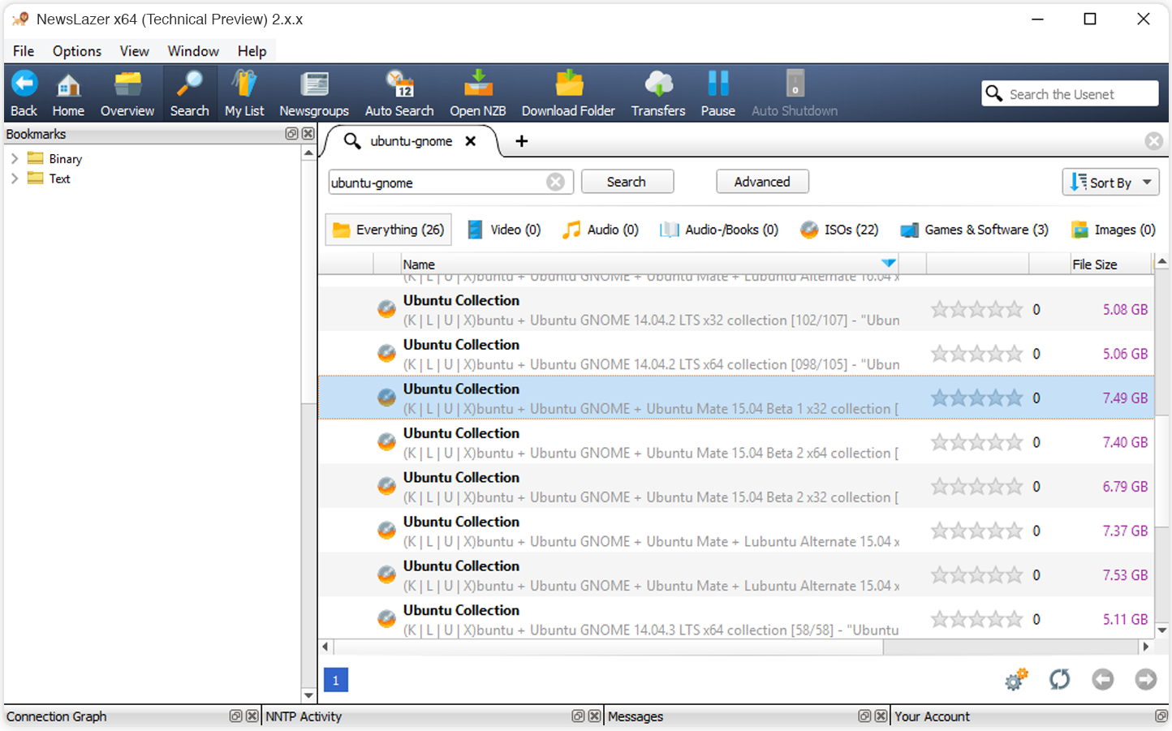This screenshot has height=731, width=1172.
Task: Open the Transfers cloud icon
Action: pyautogui.click(x=658, y=84)
